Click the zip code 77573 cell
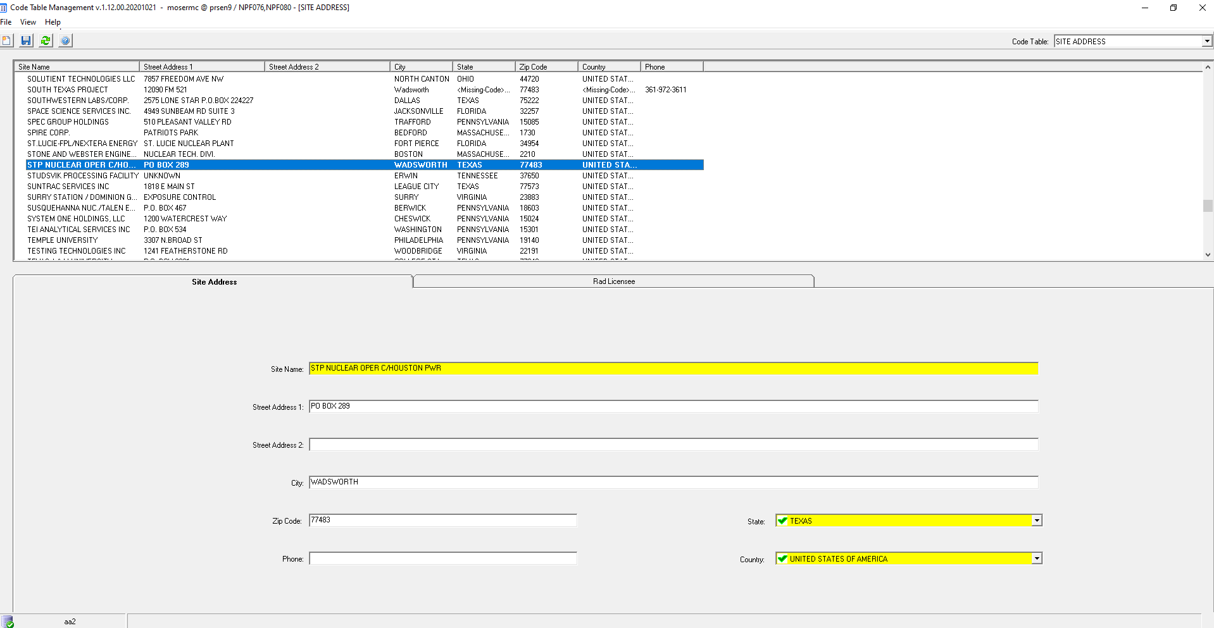Viewport: 1214px width, 628px height. pos(529,187)
